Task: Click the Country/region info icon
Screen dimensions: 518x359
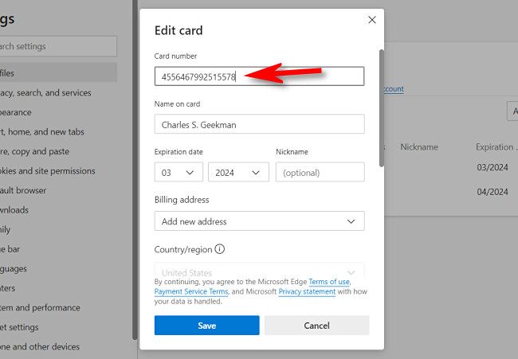Action: pyautogui.click(x=220, y=249)
